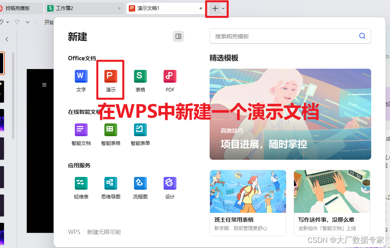Click the WPS icon on the 工作簿2 tab
390x248 pixels.
tap(50, 8)
